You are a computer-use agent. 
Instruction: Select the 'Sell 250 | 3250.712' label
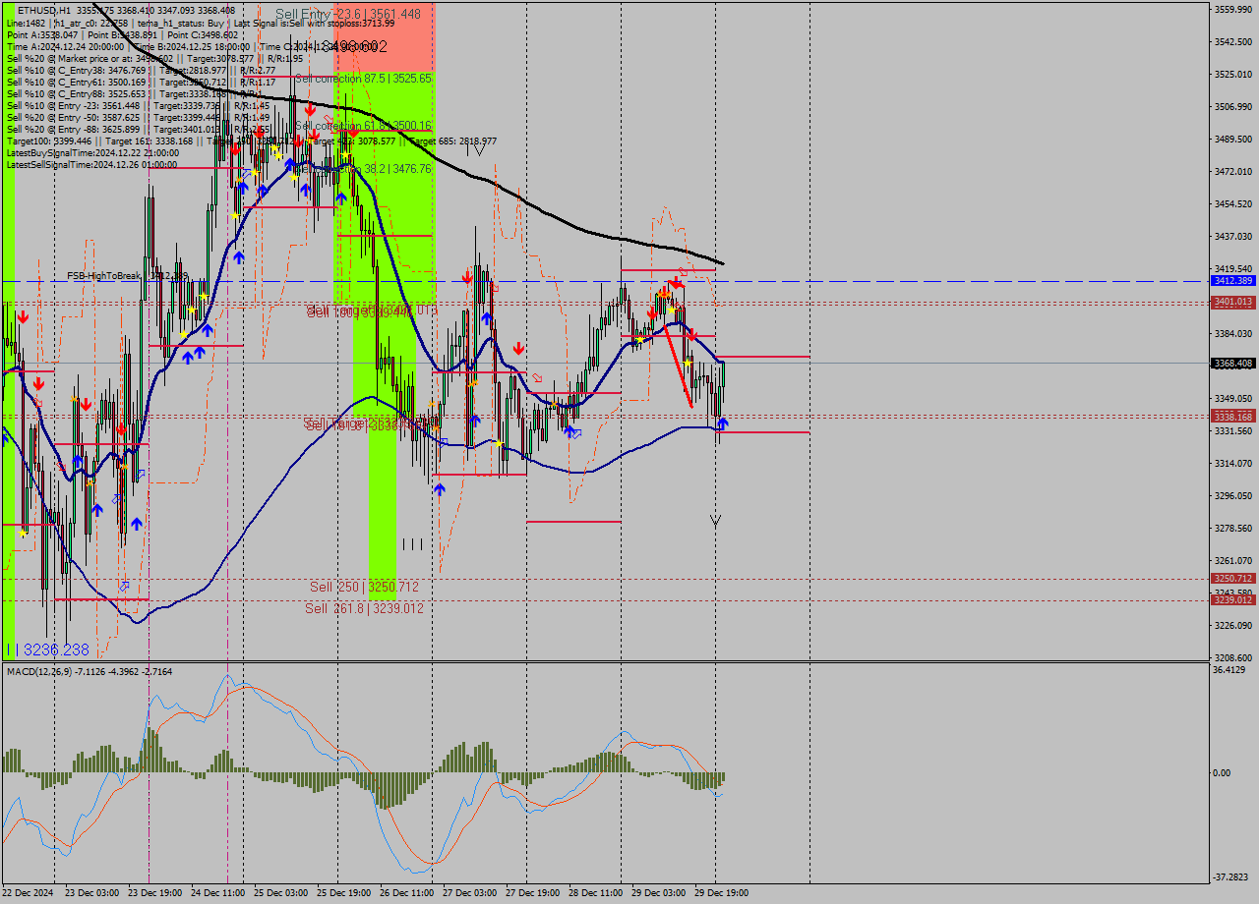coord(364,587)
